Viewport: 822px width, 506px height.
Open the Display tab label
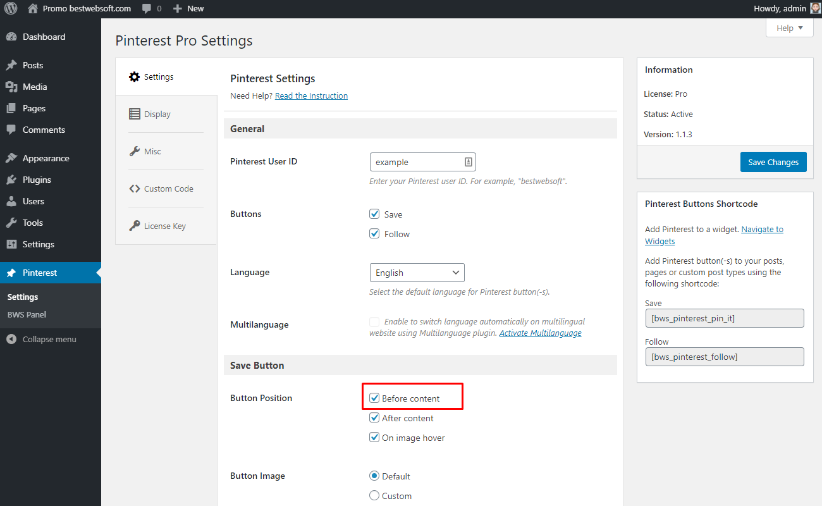pyautogui.click(x=157, y=114)
